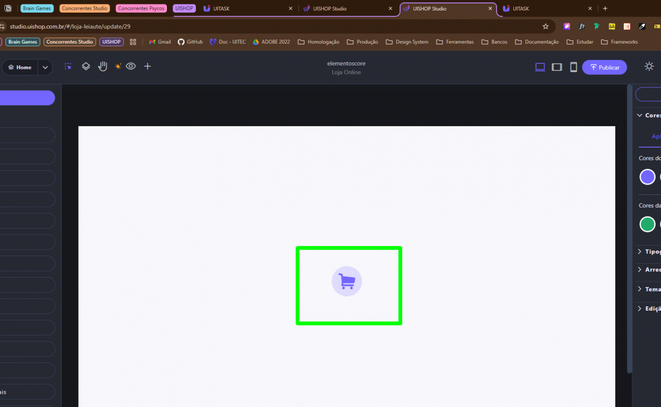Activate the hand pan tool
The width and height of the screenshot is (661, 407).
pos(102,67)
